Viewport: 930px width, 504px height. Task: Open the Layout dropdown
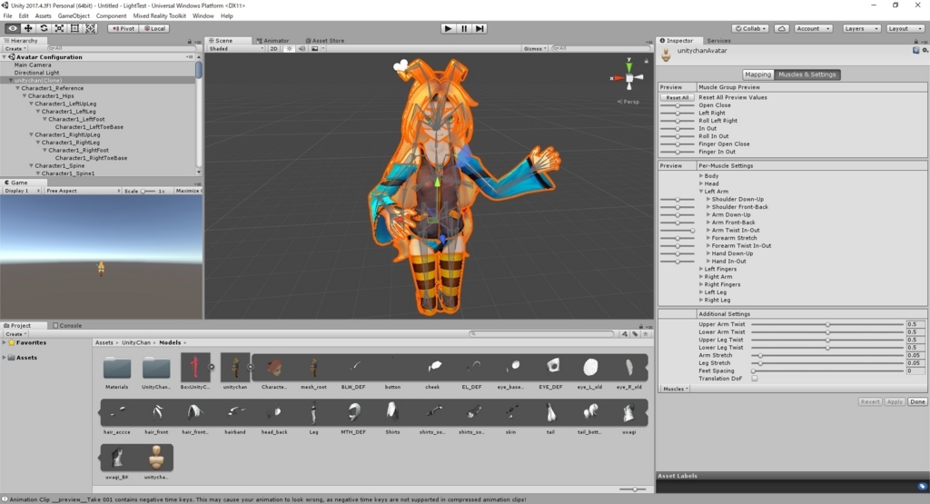[x=905, y=28]
